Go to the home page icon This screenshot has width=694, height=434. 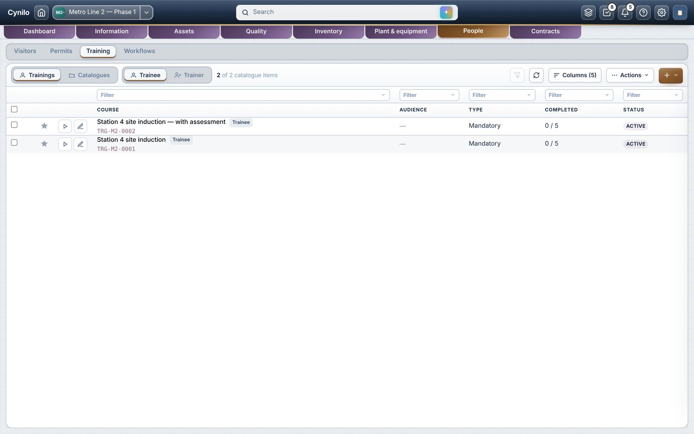click(41, 13)
